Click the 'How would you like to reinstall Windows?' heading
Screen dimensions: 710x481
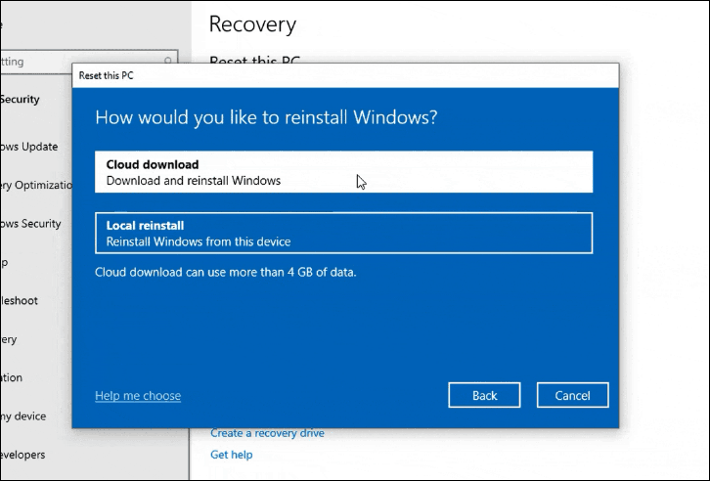(x=266, y=117)
